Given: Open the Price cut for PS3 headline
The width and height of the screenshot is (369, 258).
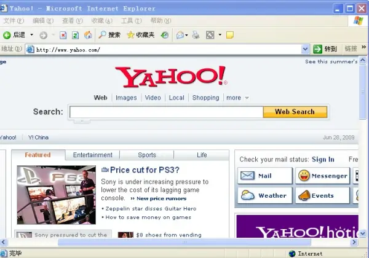Looking at the screenshot, I should [x=145, y=170].
